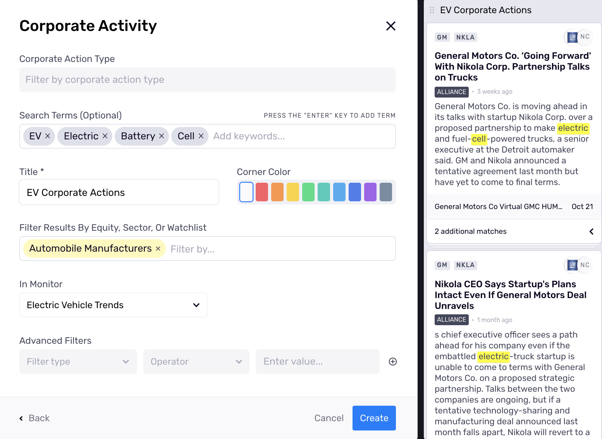
Task: Select the green corner color
Action: 308,192
